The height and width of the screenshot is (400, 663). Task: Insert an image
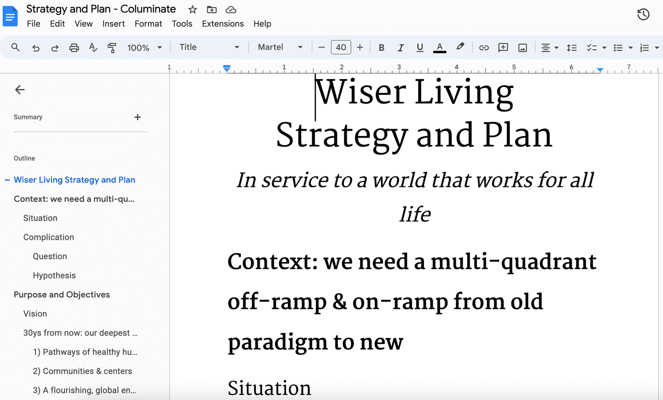(x=523, y=47)
